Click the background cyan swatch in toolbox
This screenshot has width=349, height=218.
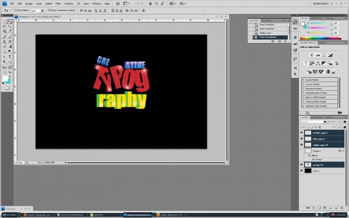(9, 81)
